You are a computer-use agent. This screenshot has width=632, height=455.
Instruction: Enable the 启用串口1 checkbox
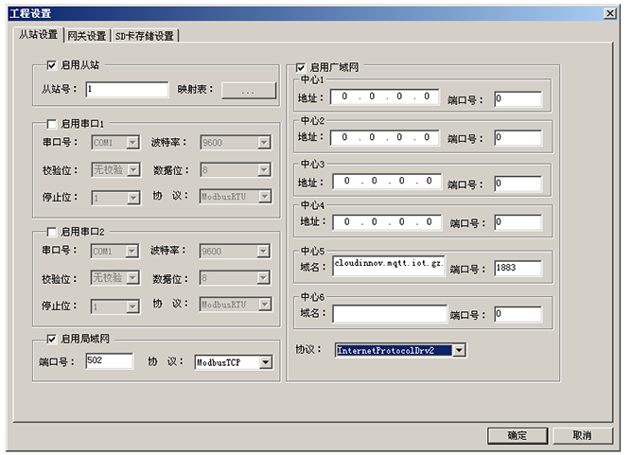[x=52, y=124]
